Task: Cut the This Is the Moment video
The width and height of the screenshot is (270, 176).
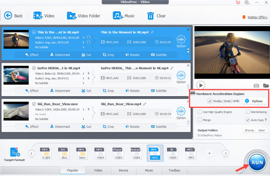Action: click(x=86, y=55)
